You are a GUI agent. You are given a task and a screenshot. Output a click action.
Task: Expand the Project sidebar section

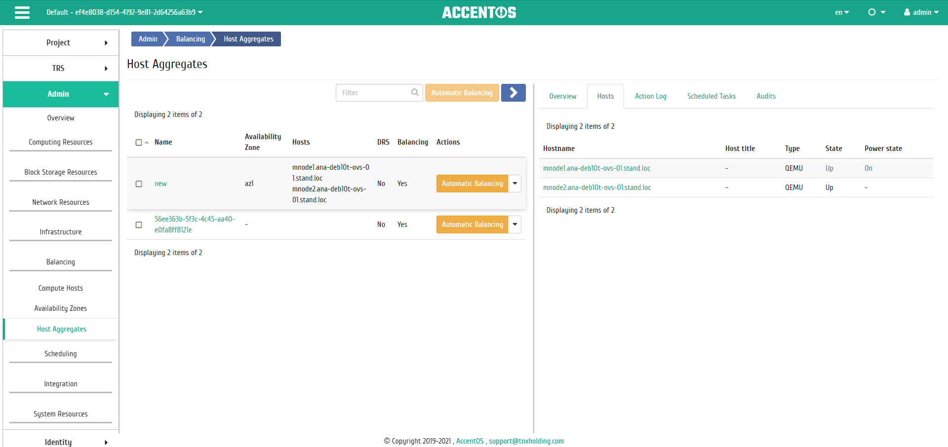[x=61, y=42]
